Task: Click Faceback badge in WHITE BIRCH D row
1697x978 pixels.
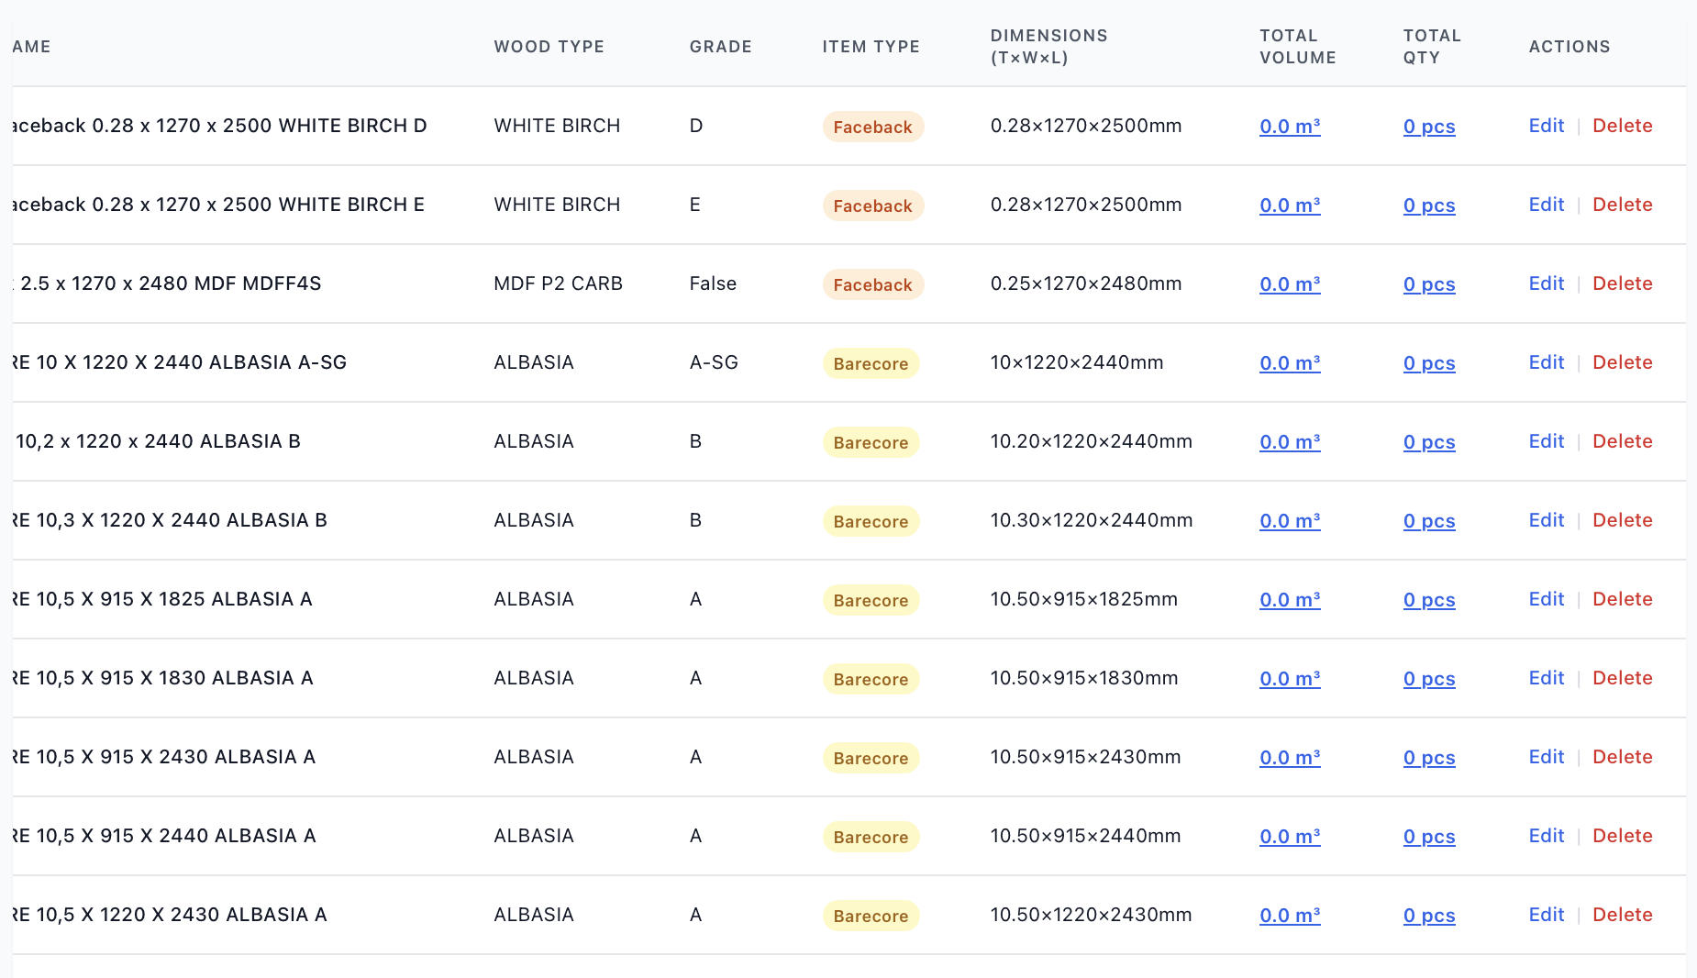Action: click(871, 127)
